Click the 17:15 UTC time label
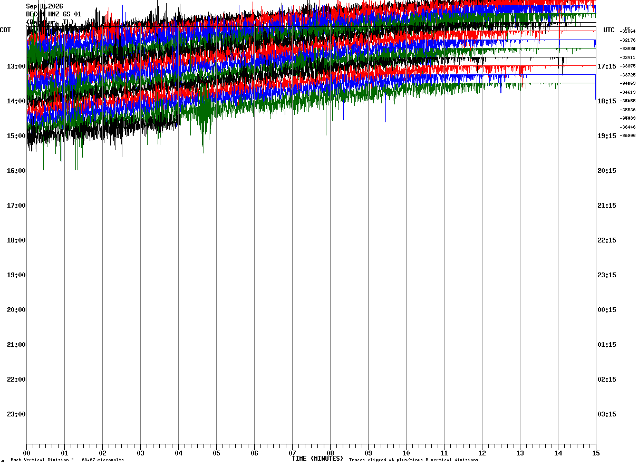638x467 pixels. coord(607,66)
